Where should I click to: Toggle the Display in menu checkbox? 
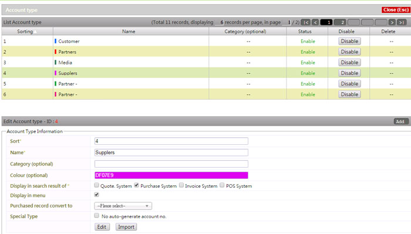(x=96, y=195)
